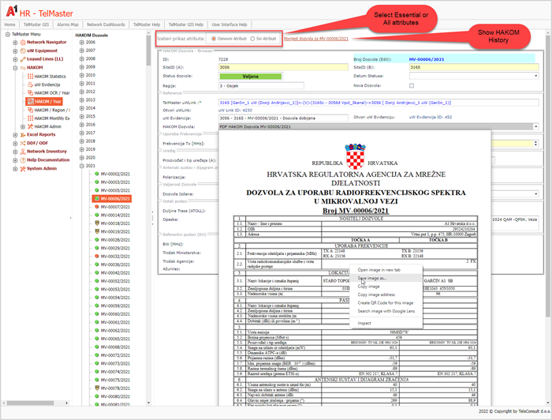Click the Frekvencija Tx stepper arrows

(535, 144)
